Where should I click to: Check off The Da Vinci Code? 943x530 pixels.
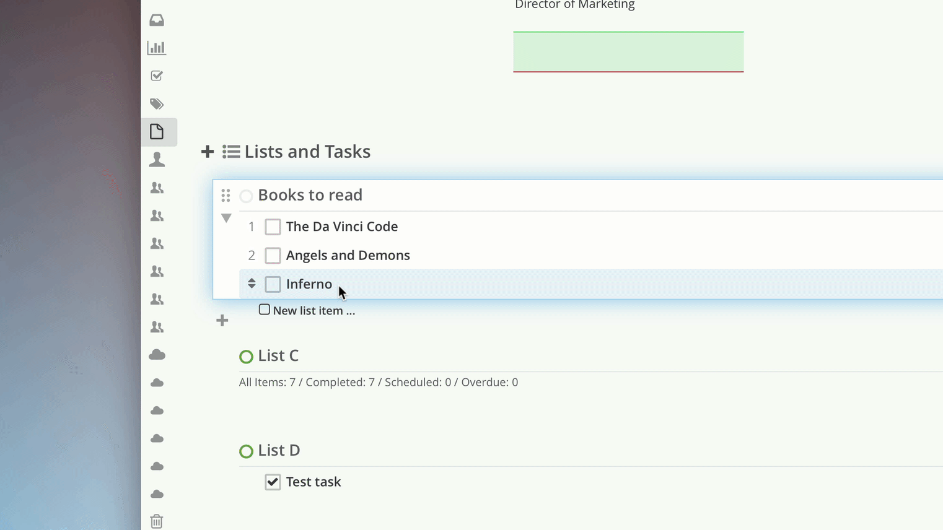pos(273,227)
